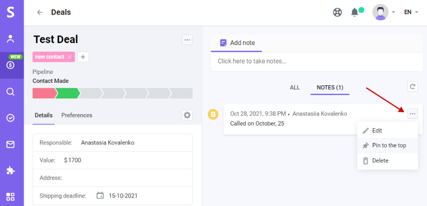The width and height of the screenshot is (427, 206).
Task: Add a tag with the plus button
Action: (83, 57)
